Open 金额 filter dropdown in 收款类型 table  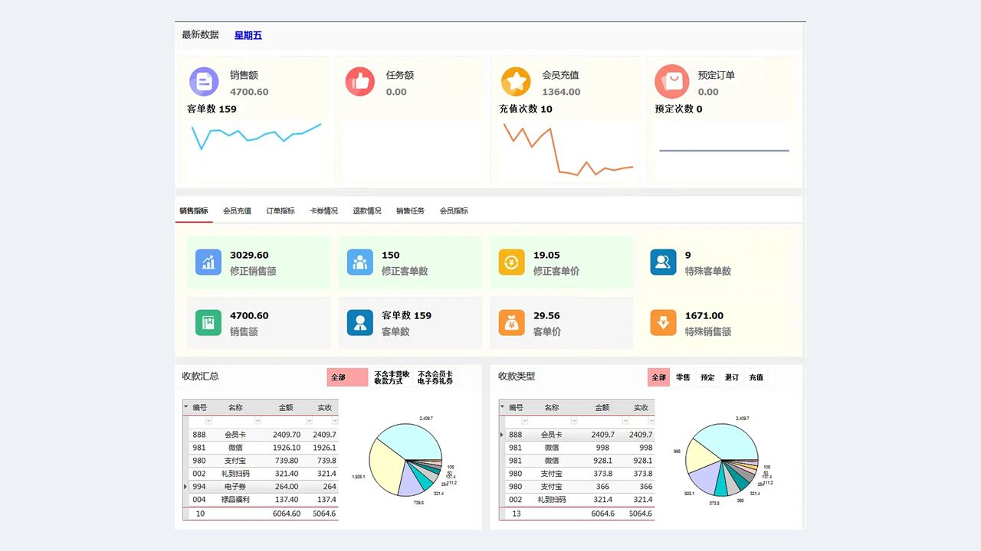pyautogui.click(x=626, y=421)
